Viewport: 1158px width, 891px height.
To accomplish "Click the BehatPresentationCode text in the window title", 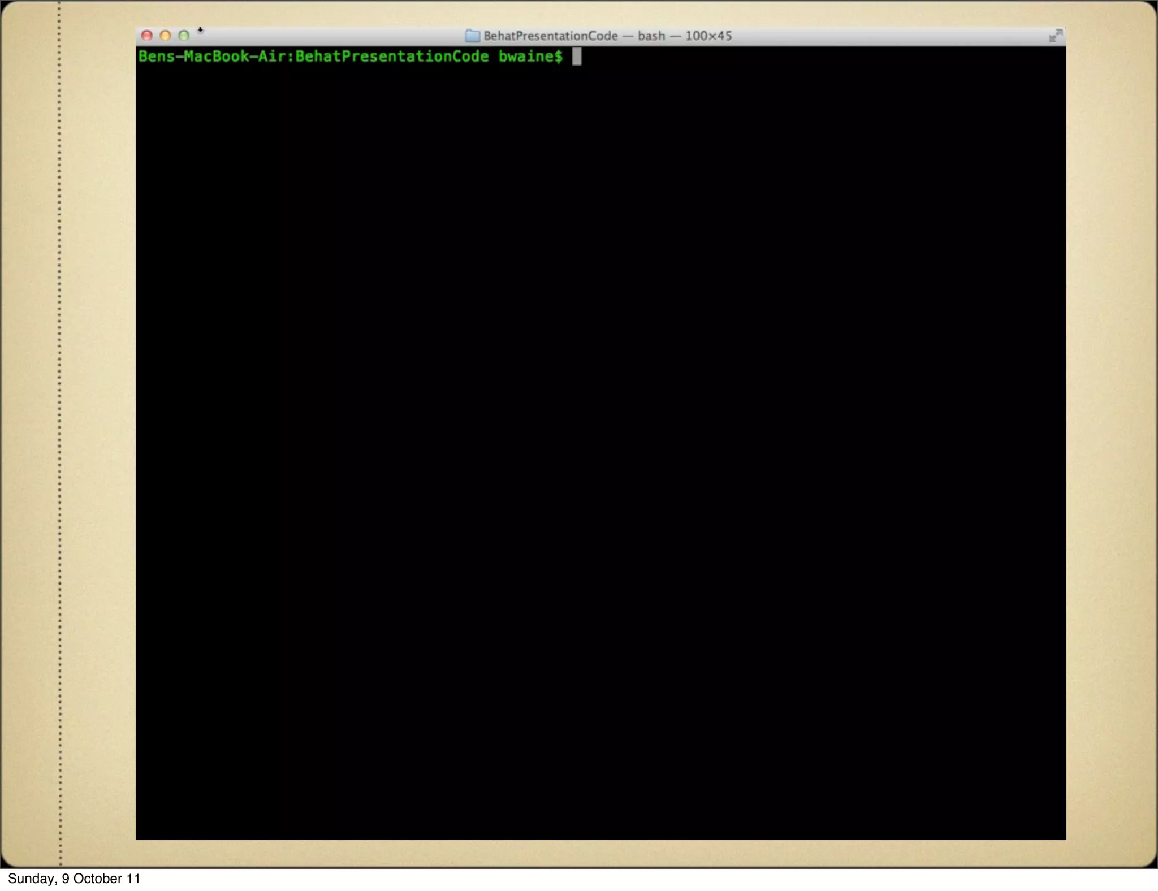I will pyautogui.click(x=550, y=36).
